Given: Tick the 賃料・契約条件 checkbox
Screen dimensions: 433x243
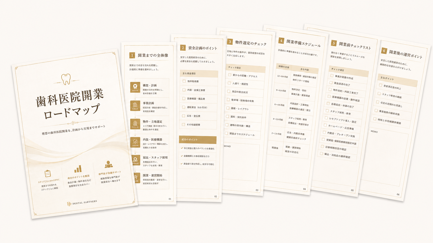Looking at the screenshot, I should (x=227, y=116).
